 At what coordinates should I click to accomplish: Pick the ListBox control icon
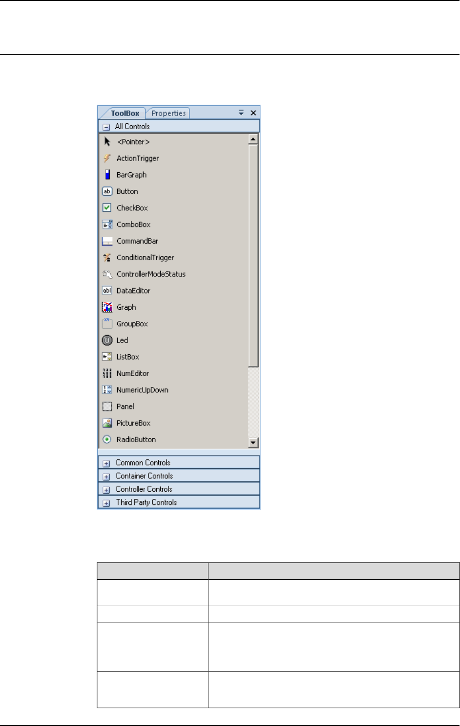tap(107, 357)
